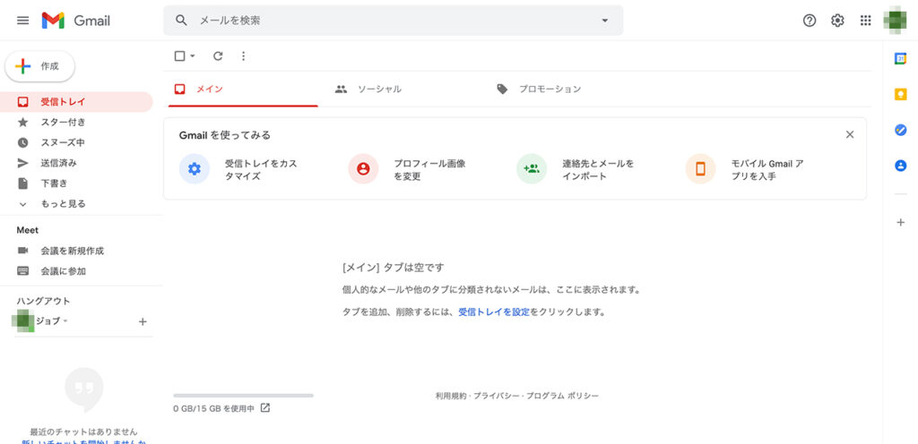This screenshot has height=444, width=918.
Task: Close the Gmail を使ってみる card
Action: (850, 134)
